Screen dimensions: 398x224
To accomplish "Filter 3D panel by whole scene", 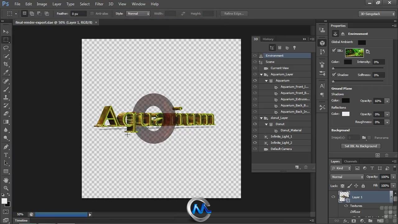I will pyautogui.click(x=272, y=48).
